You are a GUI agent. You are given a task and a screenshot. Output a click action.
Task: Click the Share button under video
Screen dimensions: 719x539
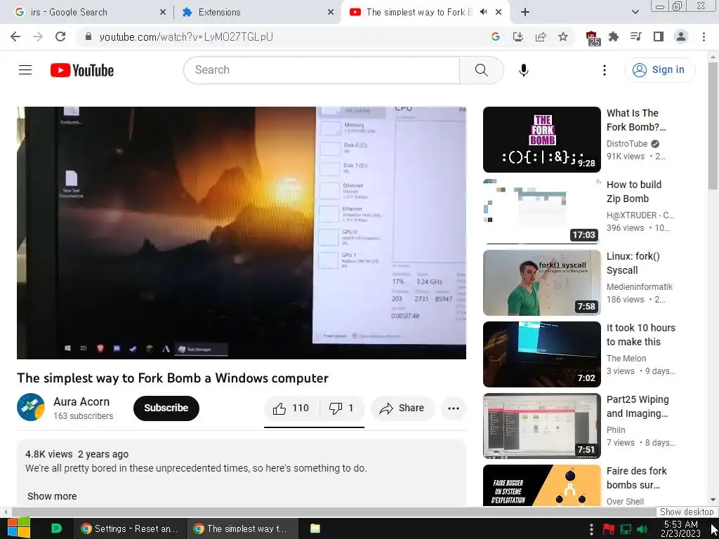402,408
